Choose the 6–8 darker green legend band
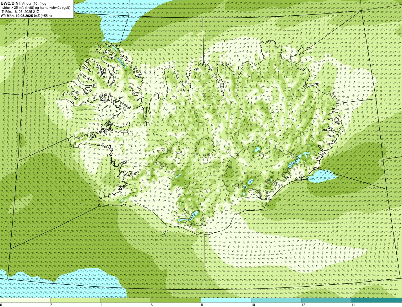Viewport: 402px width, 307px height. point(176,300)
